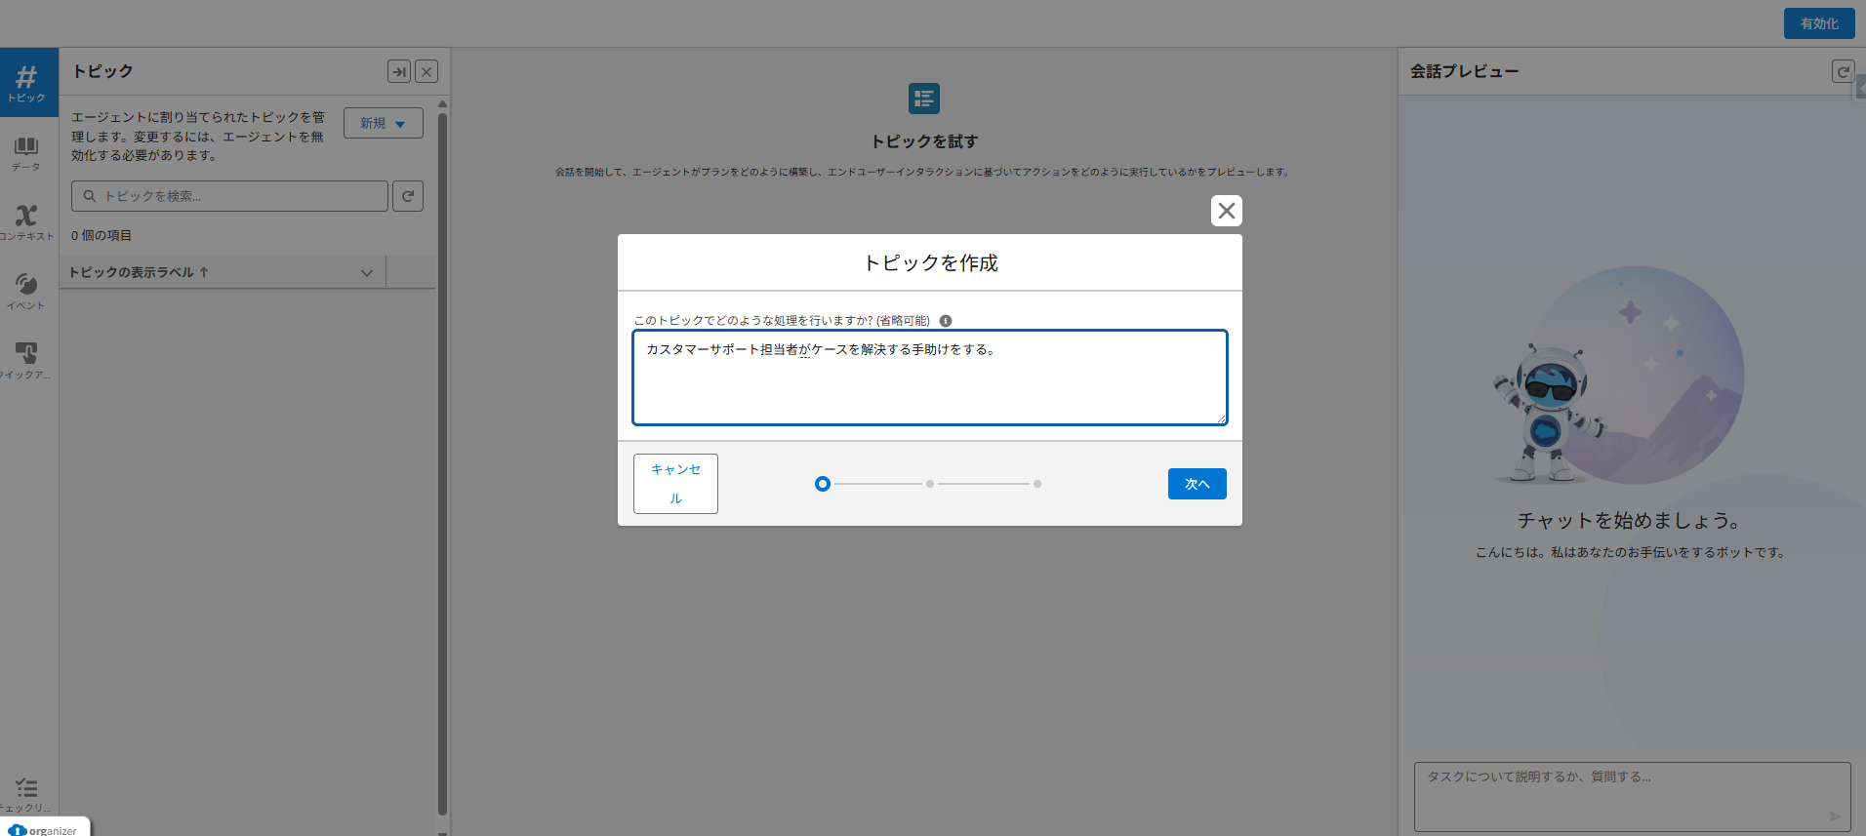The height and width of the screenshot is (836, 1866).
Task: Open the コンテキスト sidebar panel
Action: [x=26, y=221]
